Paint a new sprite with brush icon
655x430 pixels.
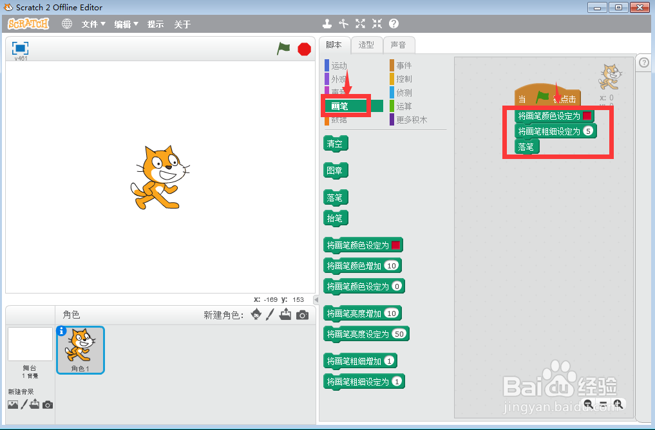(271, 314)
